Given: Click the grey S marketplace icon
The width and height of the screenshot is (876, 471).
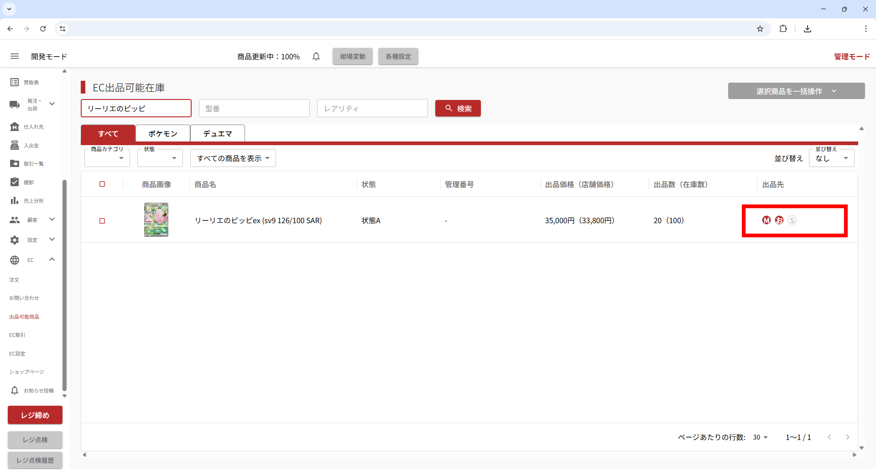Looking at the screenshot, I should 792,220.
